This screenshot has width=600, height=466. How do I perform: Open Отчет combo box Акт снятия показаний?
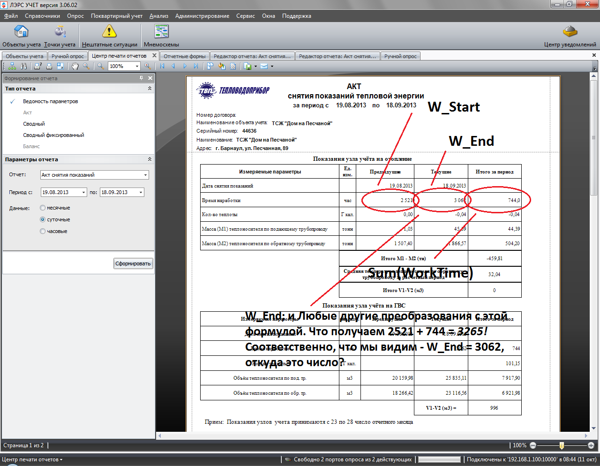(94, 175)
